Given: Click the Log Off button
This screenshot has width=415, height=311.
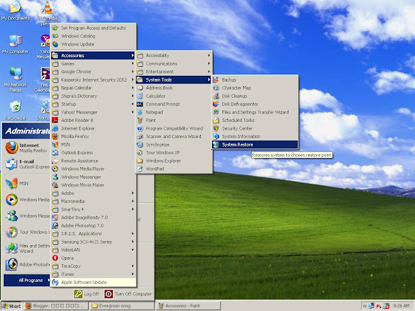Looking at the screenshot, I should pyautogui.click(x=86, y=294).
